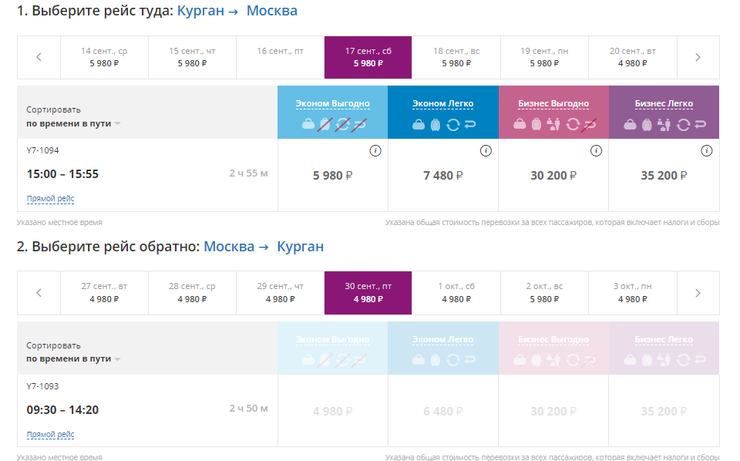Choose the 5 980 ₽ Эконом Выгодно price
Viewport: 740px width, 461px height.
pyautogui.click(x=332, y=176)
